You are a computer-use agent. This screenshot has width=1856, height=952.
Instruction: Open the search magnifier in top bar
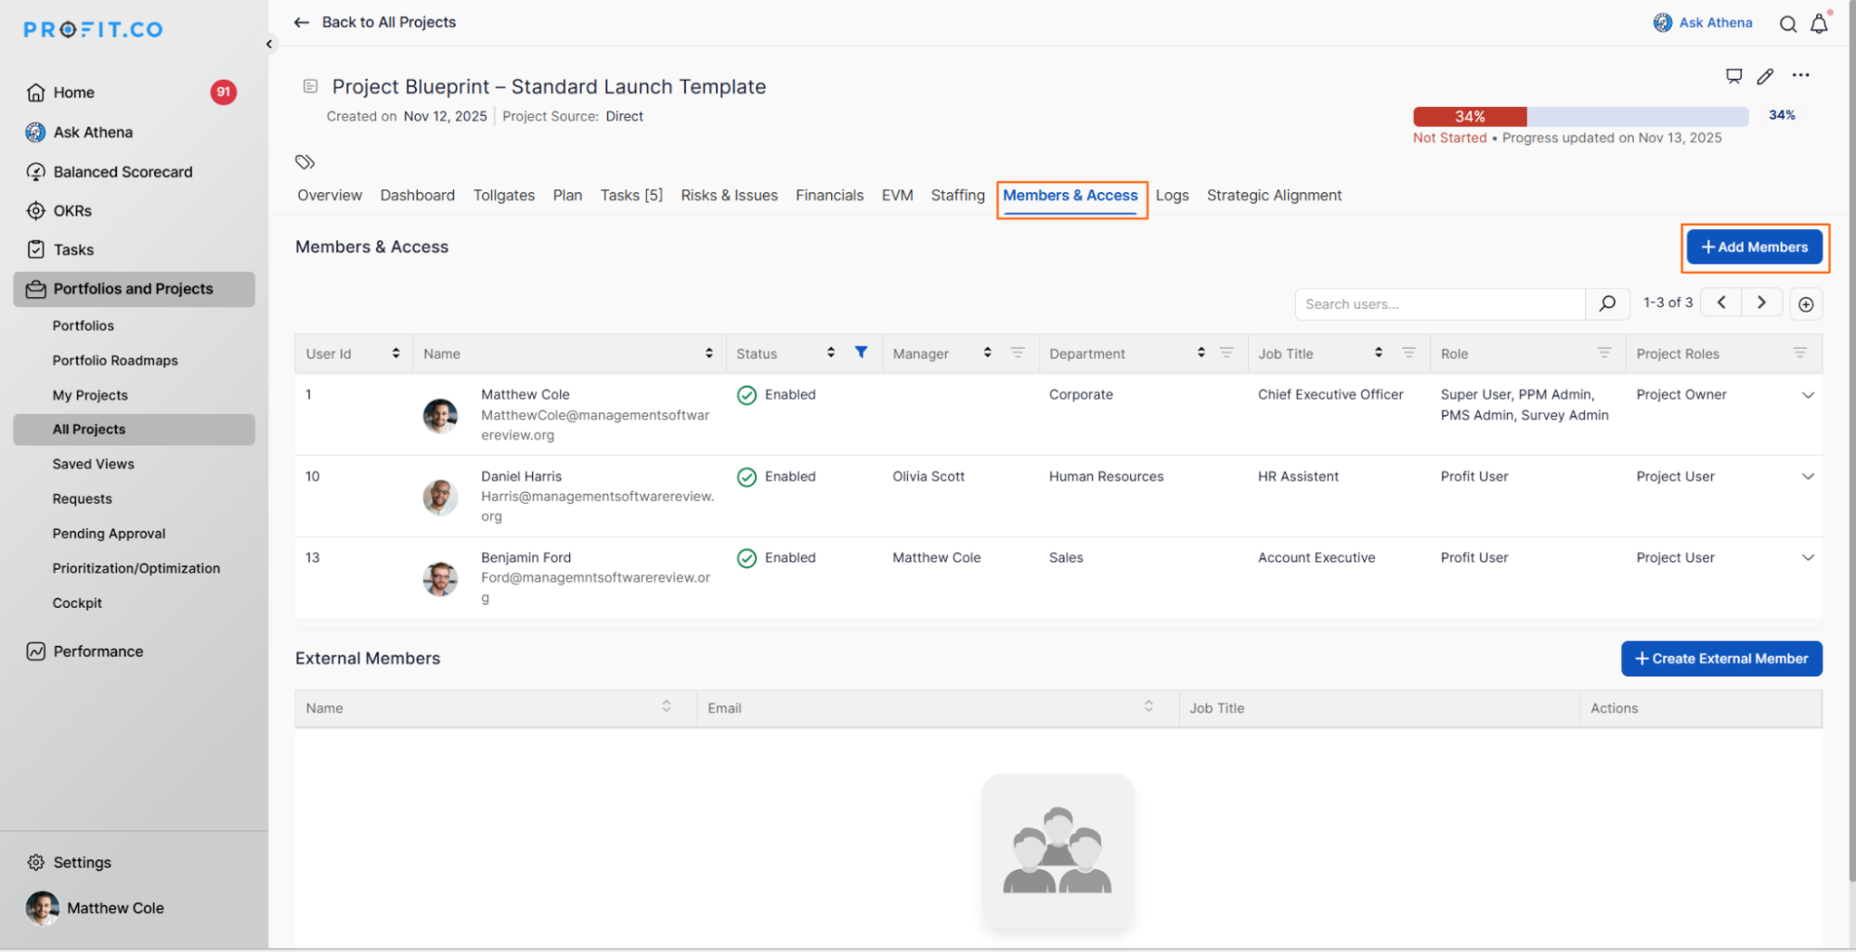pos(1787,24)
